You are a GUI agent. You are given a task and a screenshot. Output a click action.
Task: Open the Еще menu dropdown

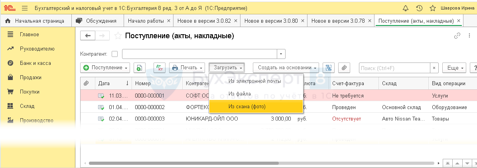tap(455, 68)
